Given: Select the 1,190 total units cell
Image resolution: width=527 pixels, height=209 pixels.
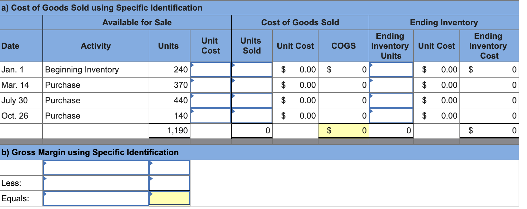Looking at the screenshot, I should pyautogui.click(x=170, y=131).
